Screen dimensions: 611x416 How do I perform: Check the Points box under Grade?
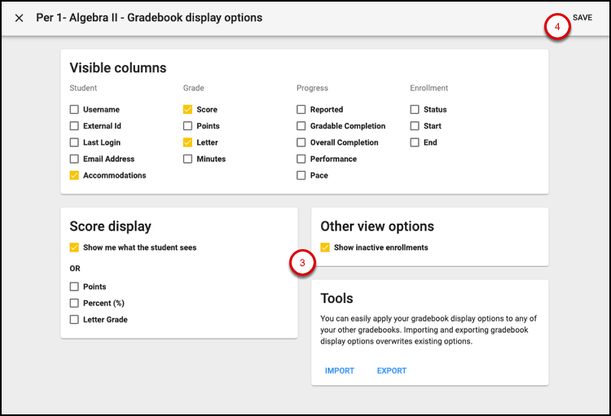[187, 126]
